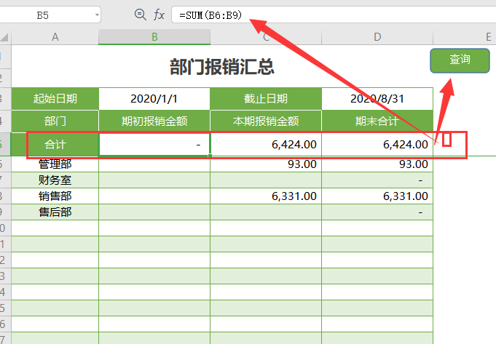Screen dimensions: 496x344
Task: Select the 起始日期 label cell
Action: [x=55, y=99]
